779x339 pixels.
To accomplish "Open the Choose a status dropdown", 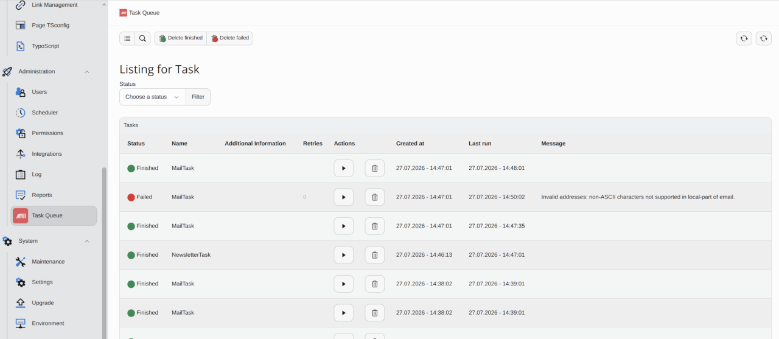I will (x=152, y=97).
